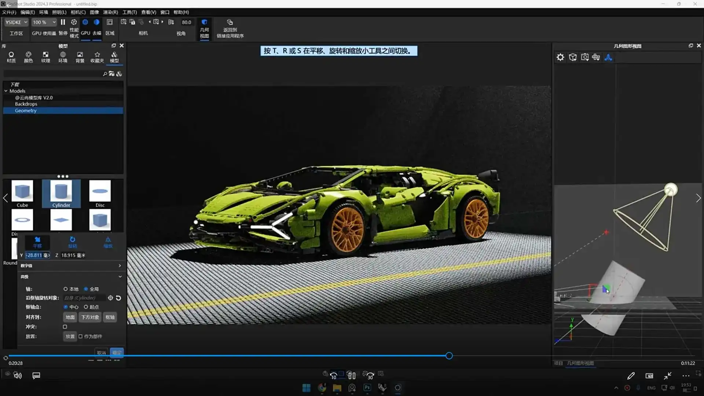Image resolution: width=704 pixels, height=396 pixels.
Task: Select the 起点 pivot point radio button
Action: 86,307
